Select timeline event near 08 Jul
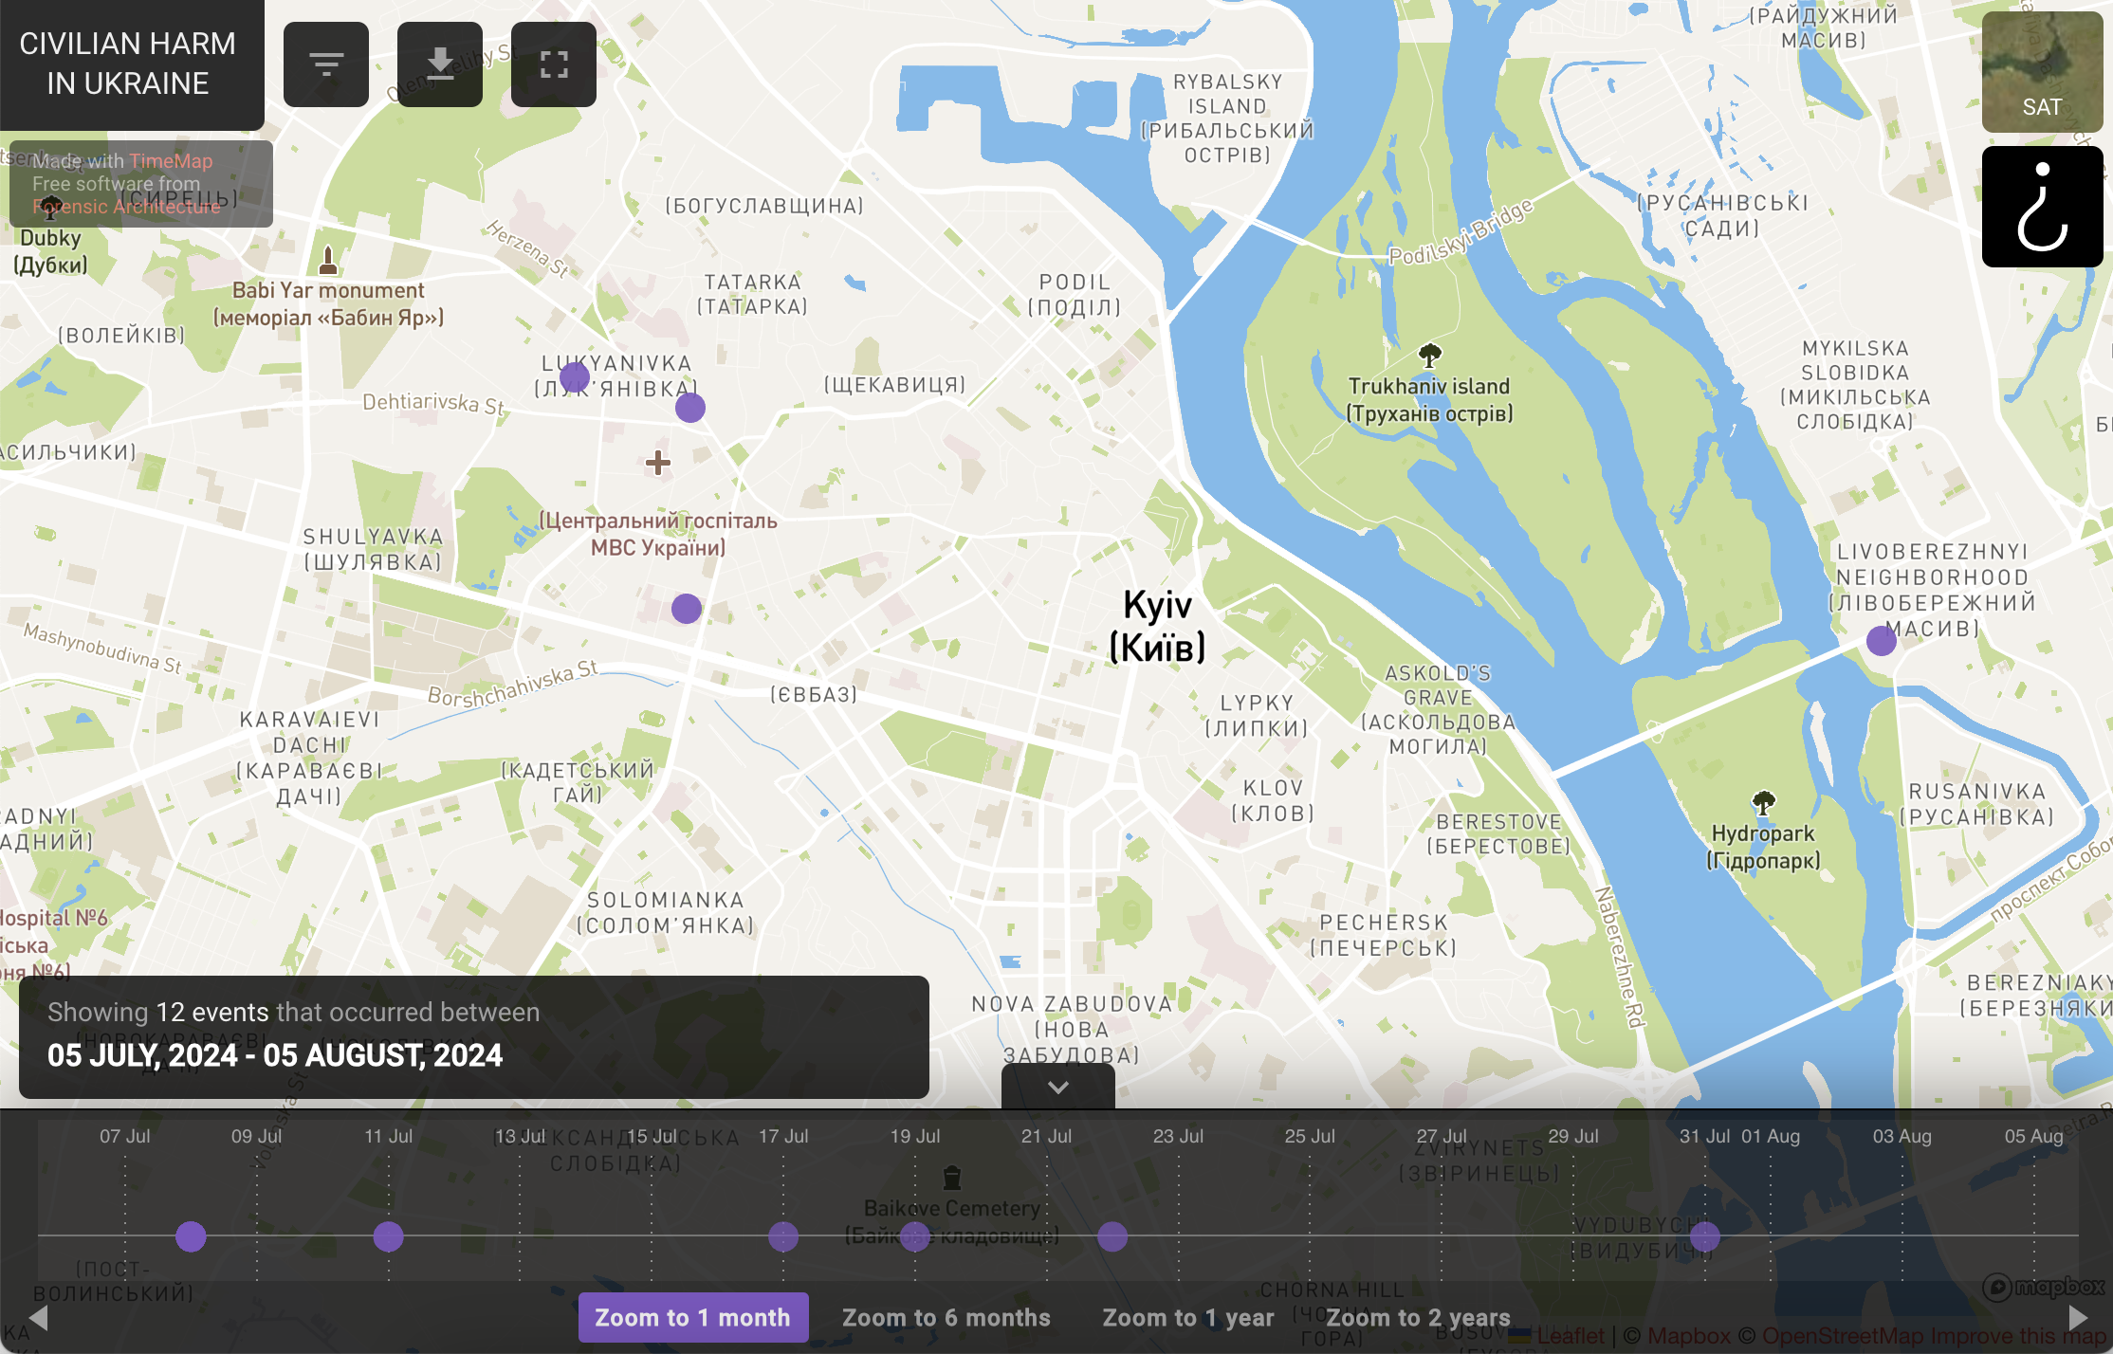This screenshot has width=2113, height=1354. point(191,1236)
